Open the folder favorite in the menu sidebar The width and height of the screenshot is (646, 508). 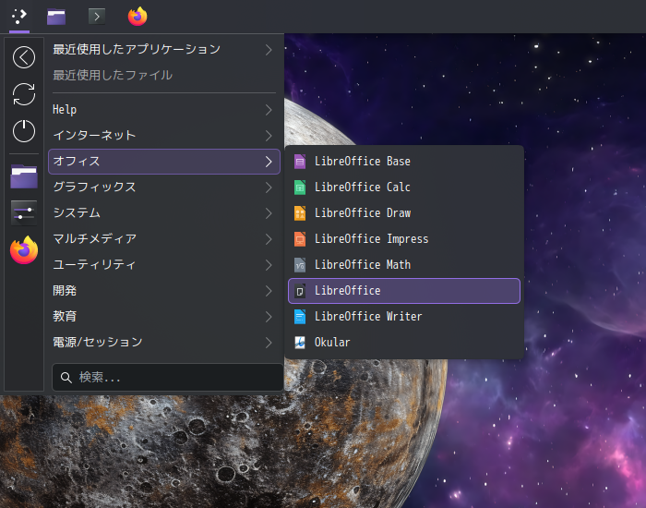(24, 176)
